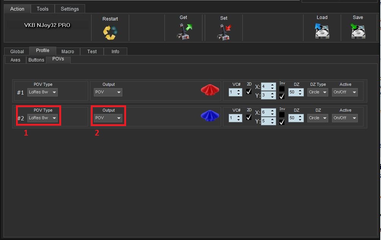Expand POV Type dropdown for POV #1

(x=42, y=92)
